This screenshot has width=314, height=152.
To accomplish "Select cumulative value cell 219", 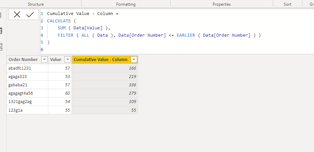I will coord(105,76).
